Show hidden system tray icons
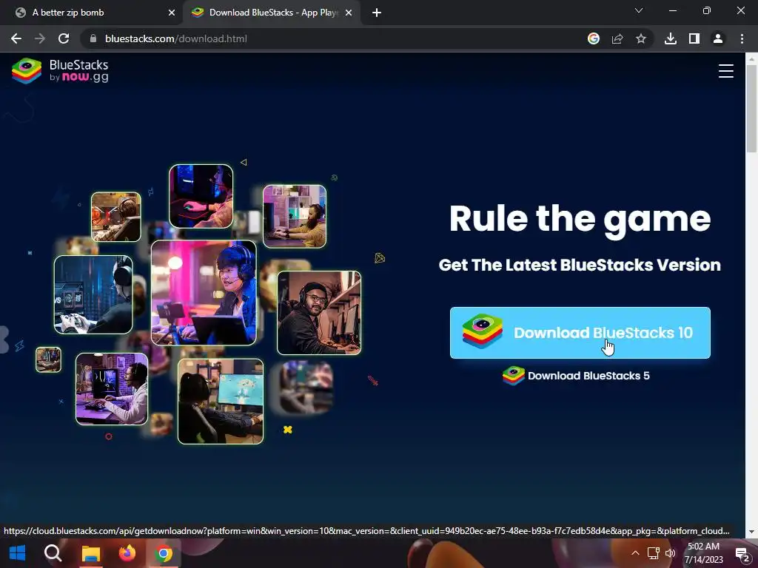758x568 pixels. pyautogui.click(x=635, y=553)
